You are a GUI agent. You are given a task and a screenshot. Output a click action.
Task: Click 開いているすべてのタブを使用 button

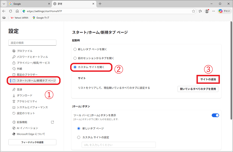(x=198, y=89)
